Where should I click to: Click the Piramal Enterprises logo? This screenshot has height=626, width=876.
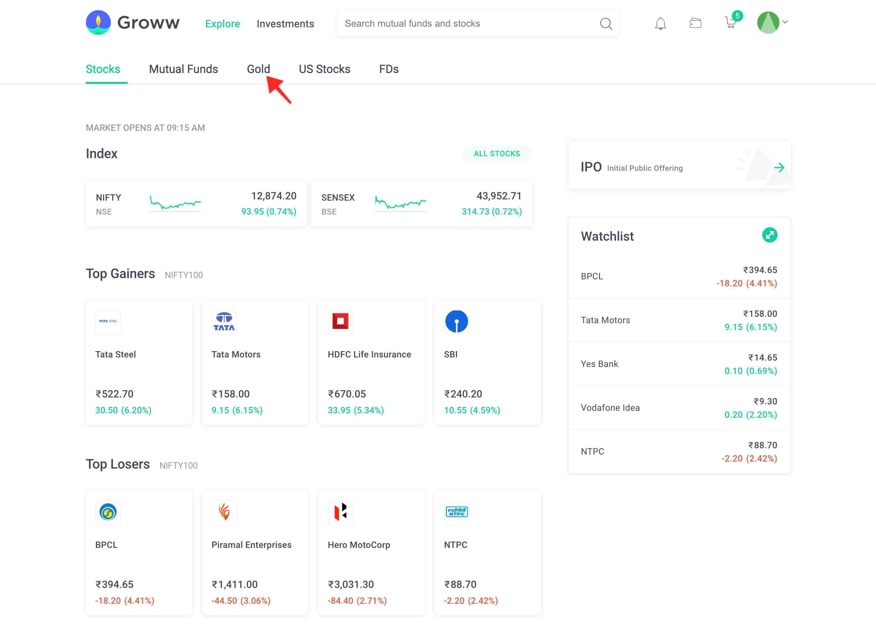tap(224, 513)
